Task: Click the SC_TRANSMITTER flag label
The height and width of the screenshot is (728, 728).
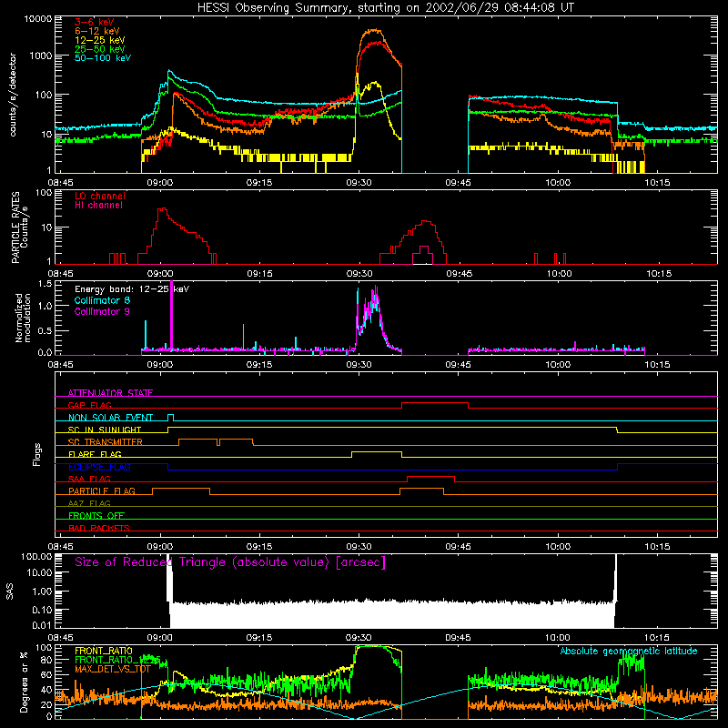Action: click(x=106, y=441)
